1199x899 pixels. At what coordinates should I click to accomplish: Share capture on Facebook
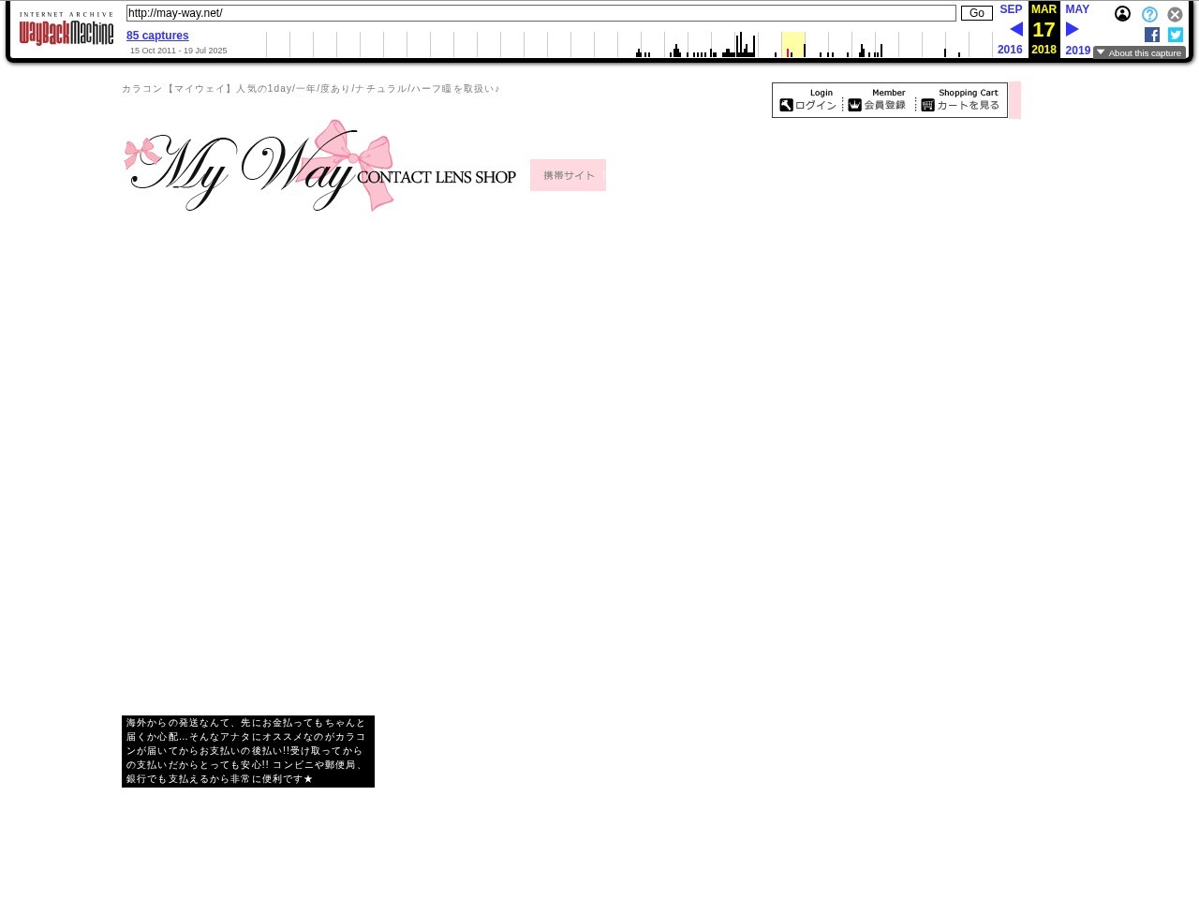coord(1152,35)
